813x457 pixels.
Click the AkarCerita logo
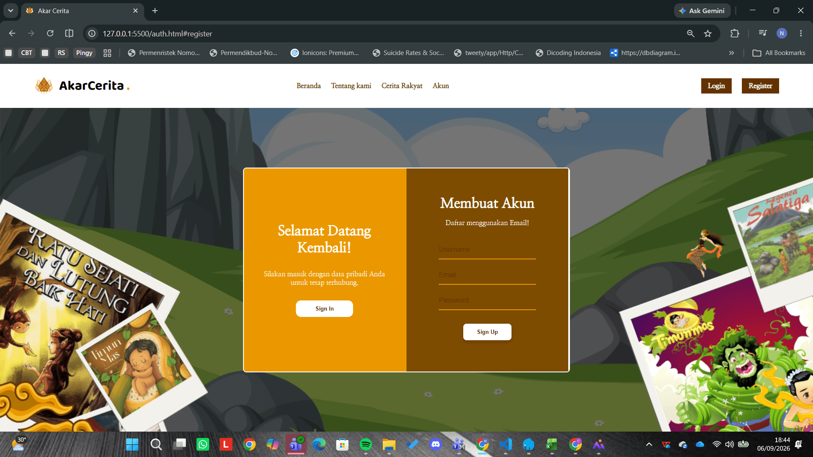[x=83, y=85]
